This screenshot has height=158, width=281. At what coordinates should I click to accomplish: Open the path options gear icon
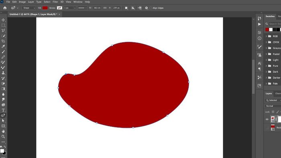tap(147, 8)
